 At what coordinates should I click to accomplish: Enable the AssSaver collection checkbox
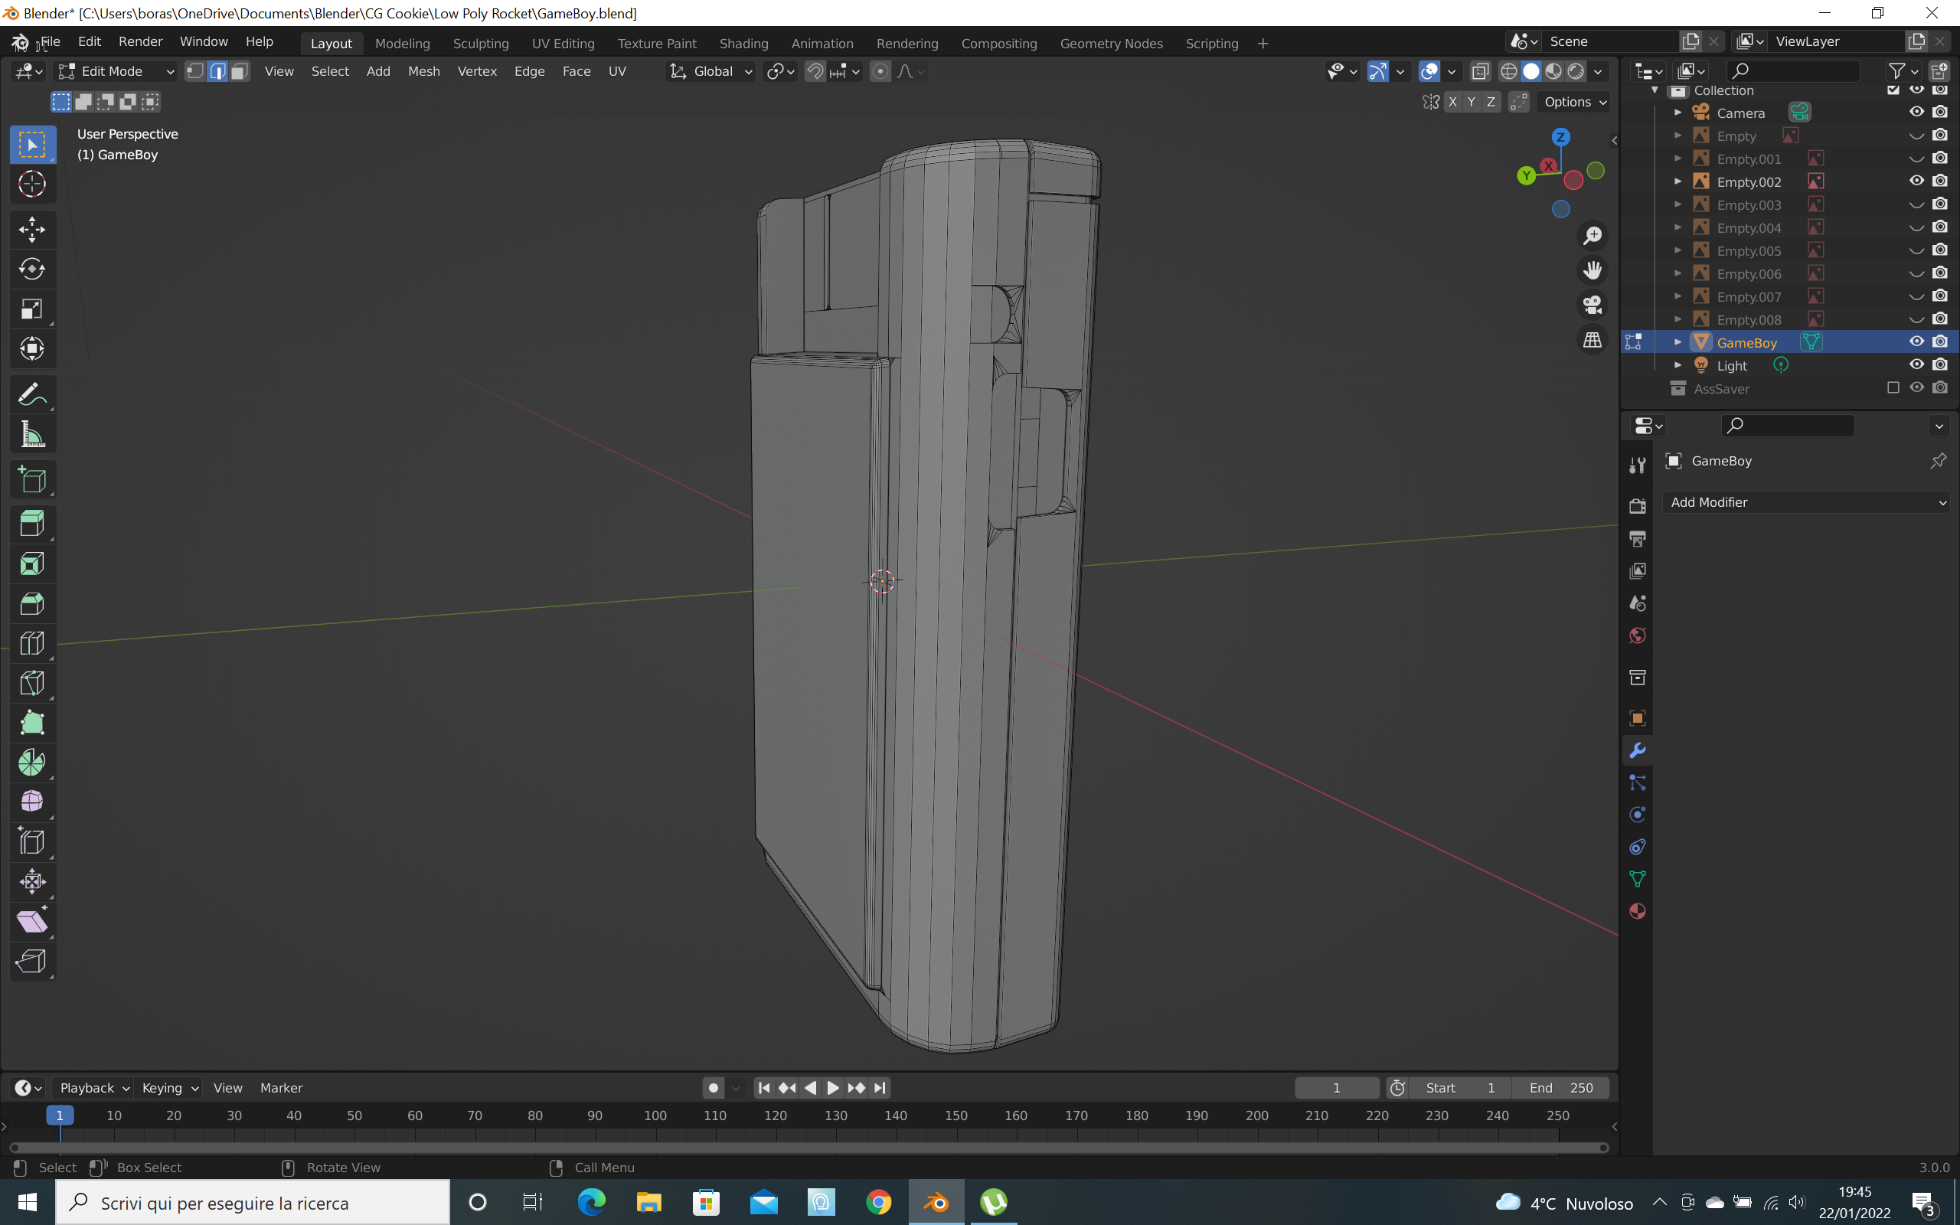point(1893,388)
